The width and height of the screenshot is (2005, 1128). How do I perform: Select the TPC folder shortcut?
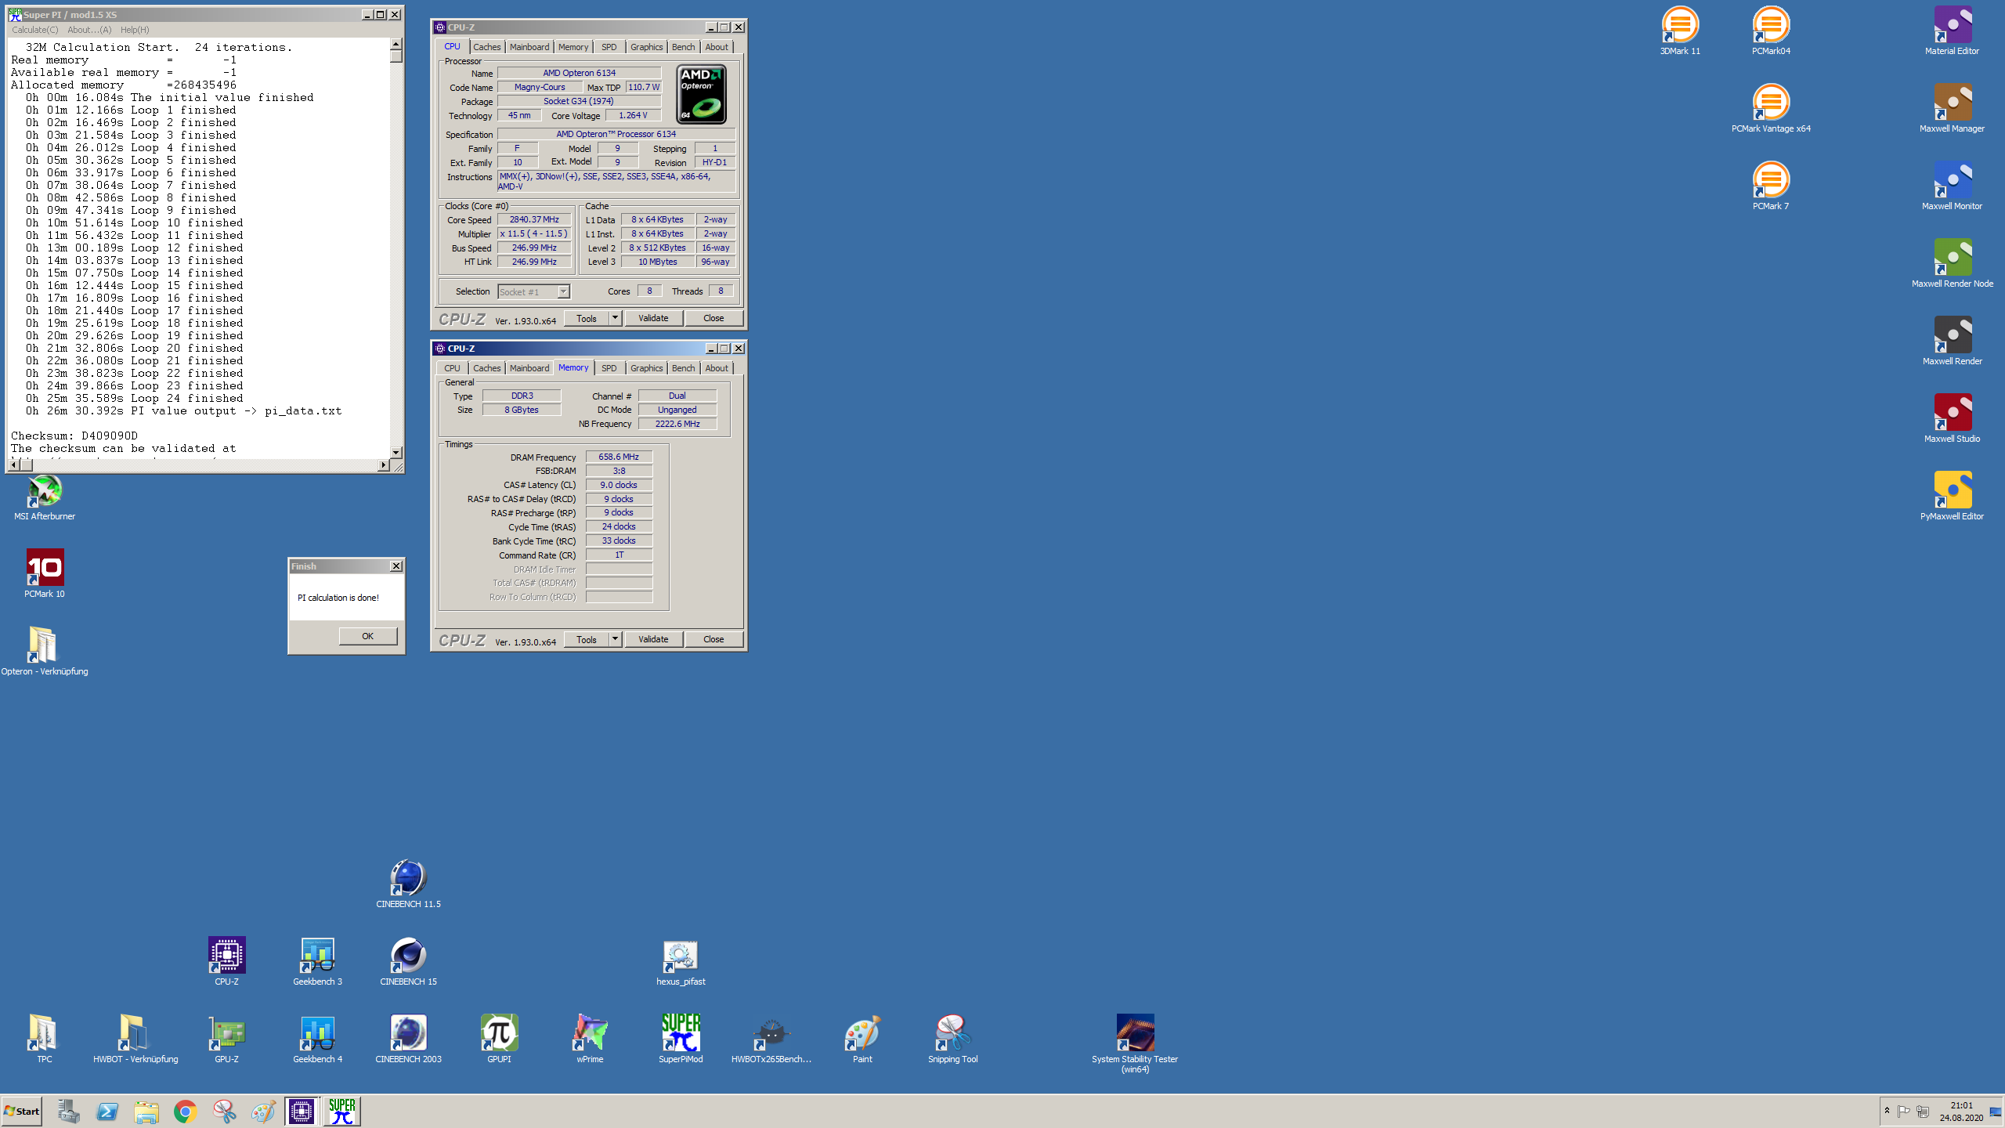pos(45,1039)
